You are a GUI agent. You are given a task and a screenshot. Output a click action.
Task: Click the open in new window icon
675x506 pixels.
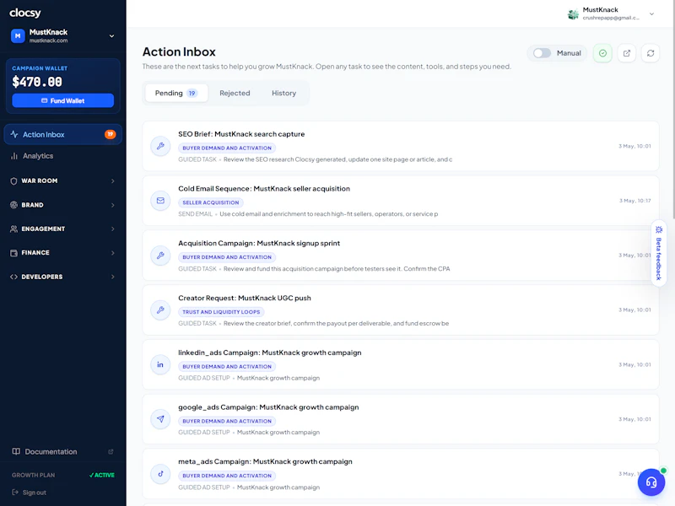point(627,53)
